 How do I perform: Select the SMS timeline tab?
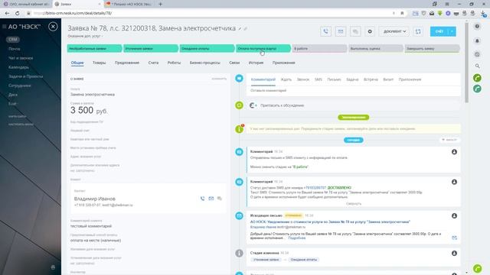pyautogui.click(x=318, y=79)
